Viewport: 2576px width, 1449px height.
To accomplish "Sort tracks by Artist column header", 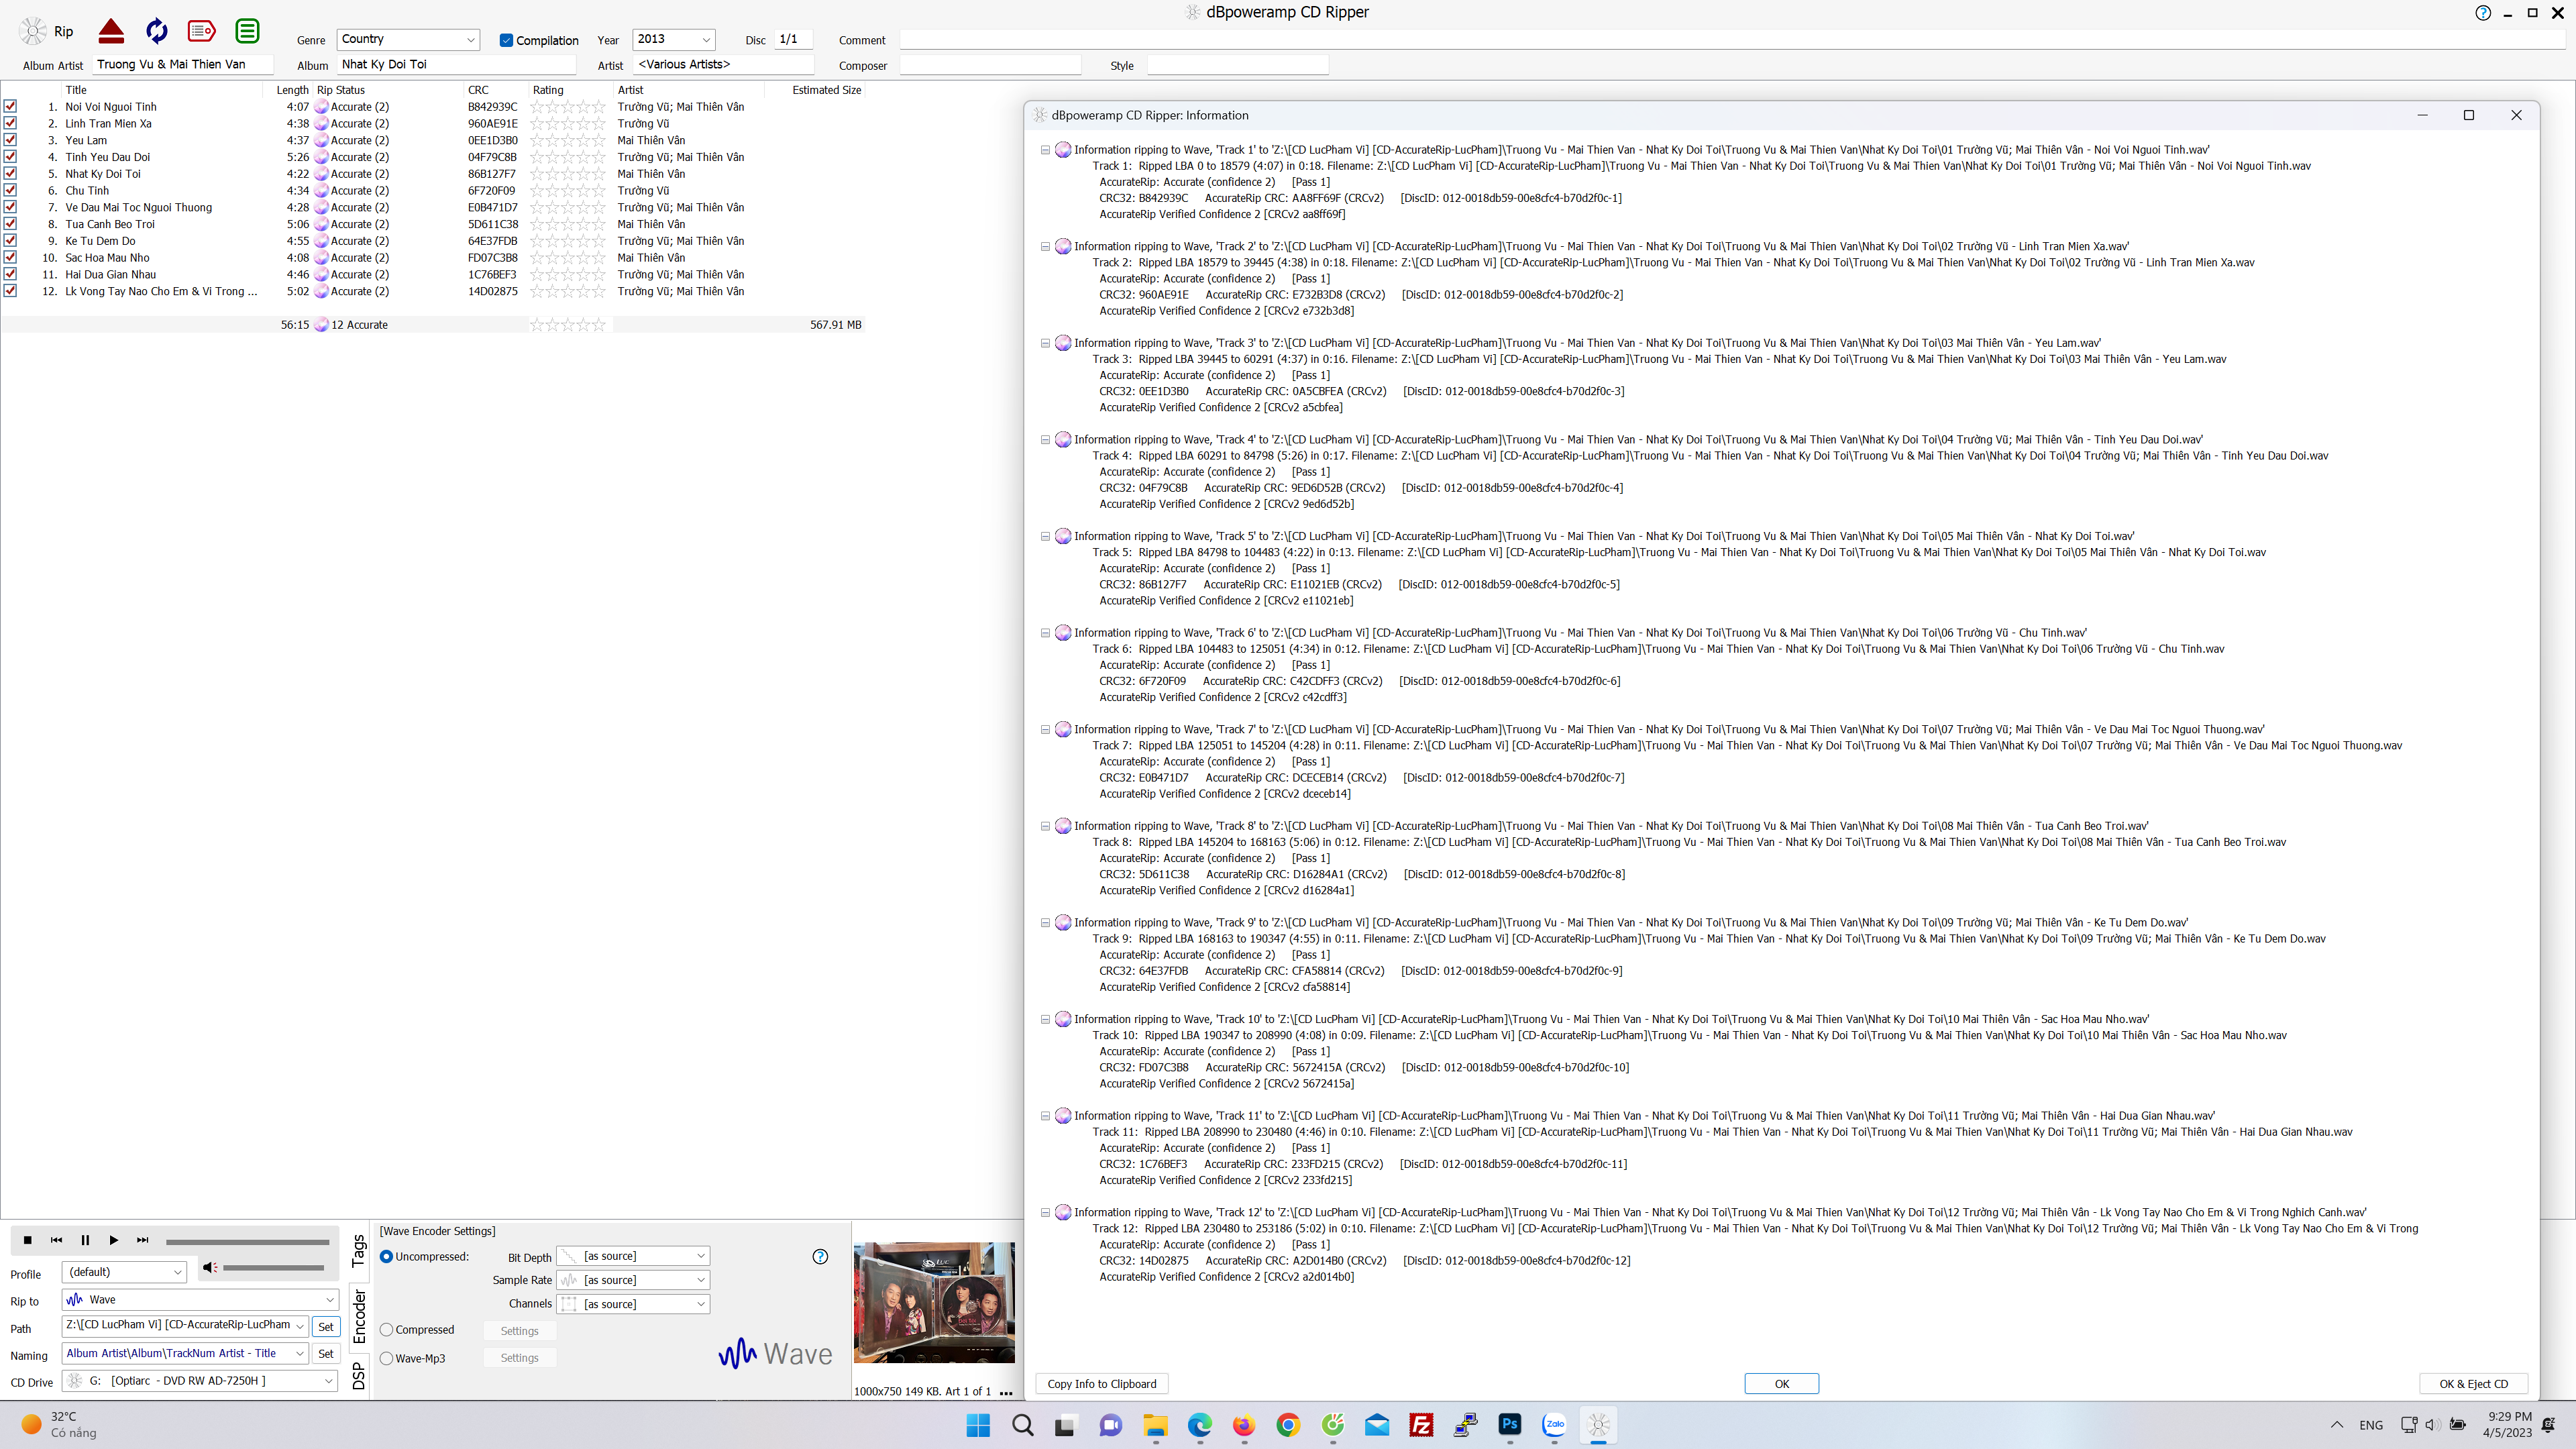I will [631, 90].
